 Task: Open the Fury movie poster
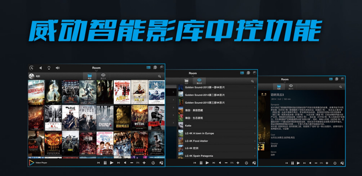[71, 143]
